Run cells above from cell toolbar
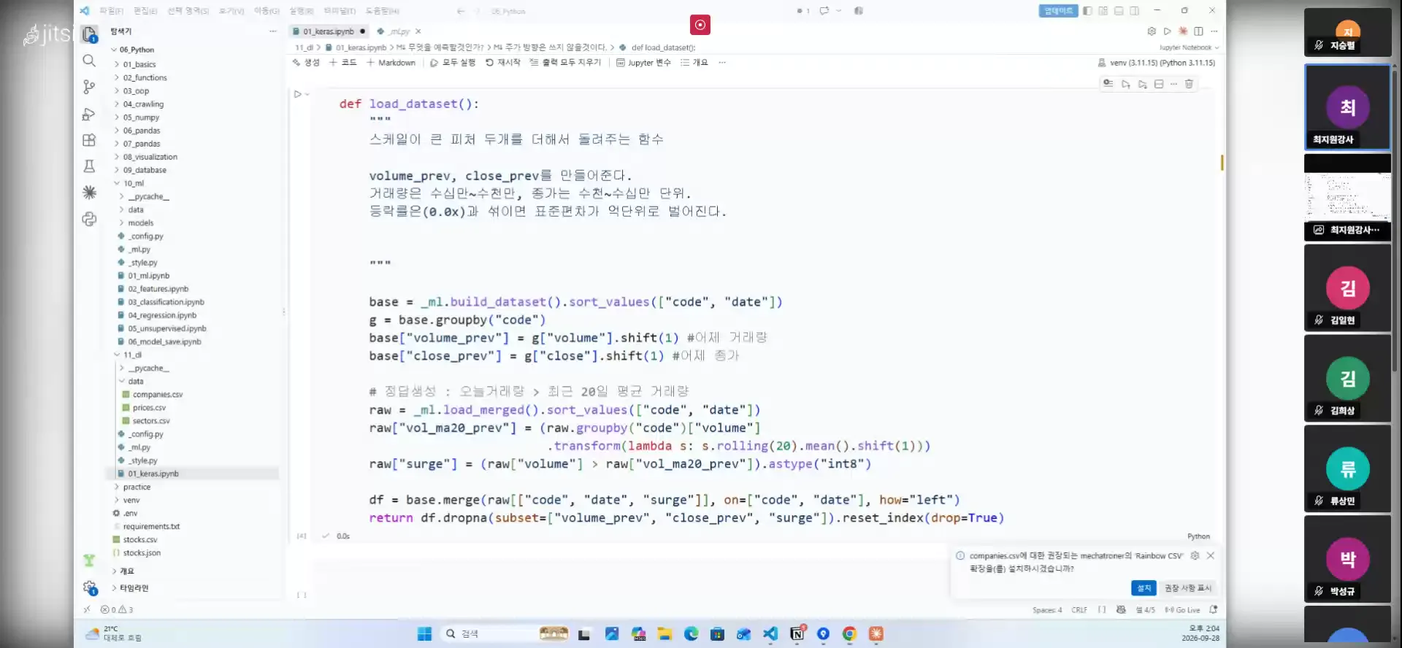Image resolution: width=1402 pixels, height=648 pixels. (1126, 84)
